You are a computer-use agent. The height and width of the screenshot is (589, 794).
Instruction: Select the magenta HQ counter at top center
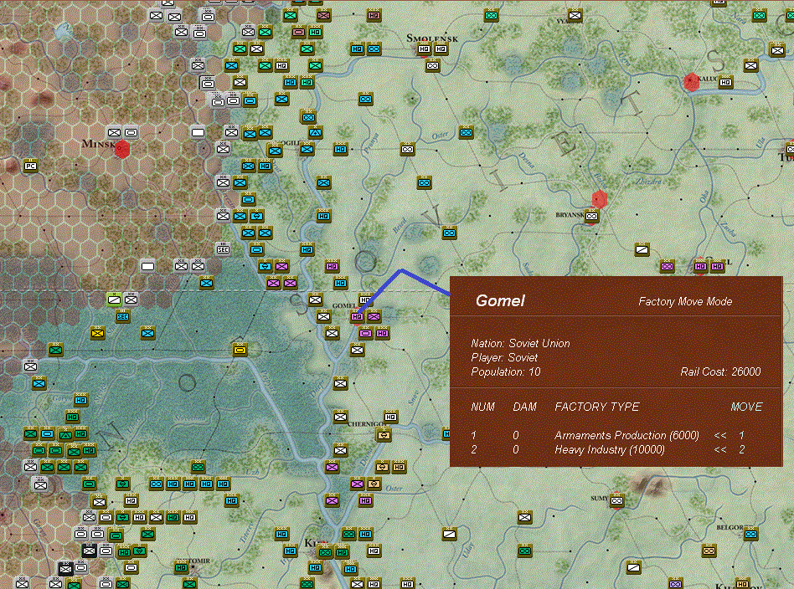click(374, 16)
